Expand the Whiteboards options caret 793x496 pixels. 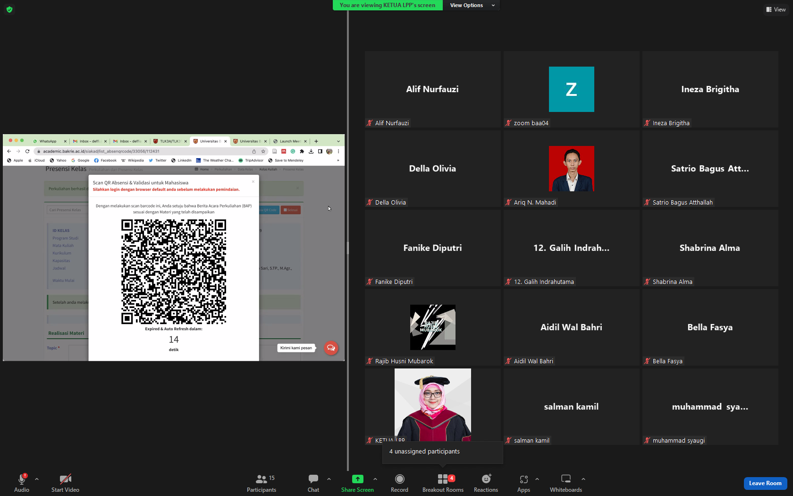[x=583, y=479]
